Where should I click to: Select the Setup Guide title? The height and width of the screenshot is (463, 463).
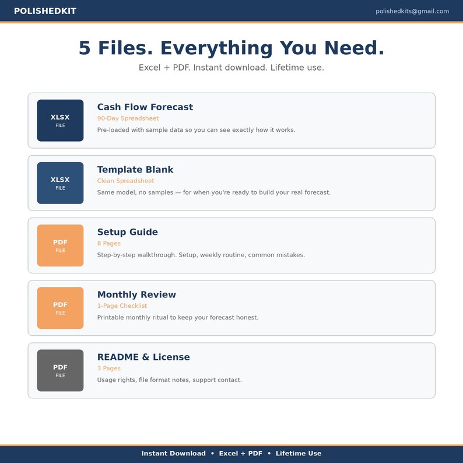pos(128,232)
